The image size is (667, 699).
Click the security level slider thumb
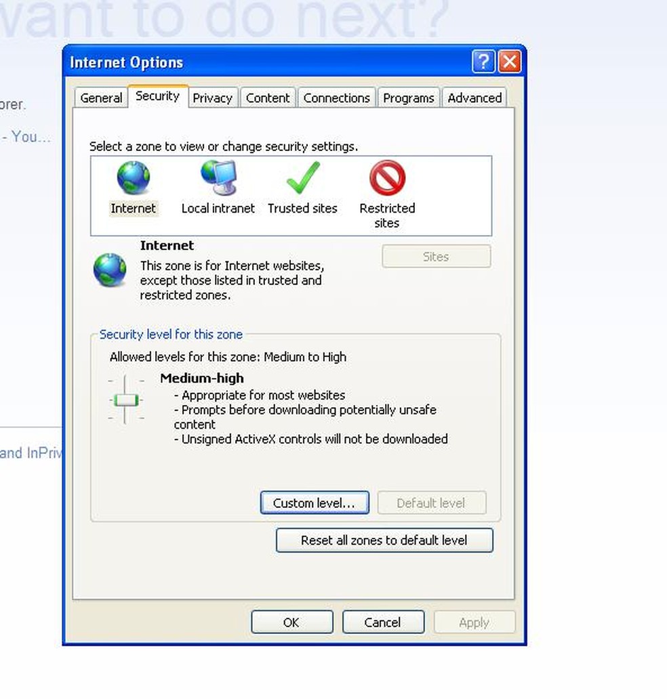click(126, 400)
